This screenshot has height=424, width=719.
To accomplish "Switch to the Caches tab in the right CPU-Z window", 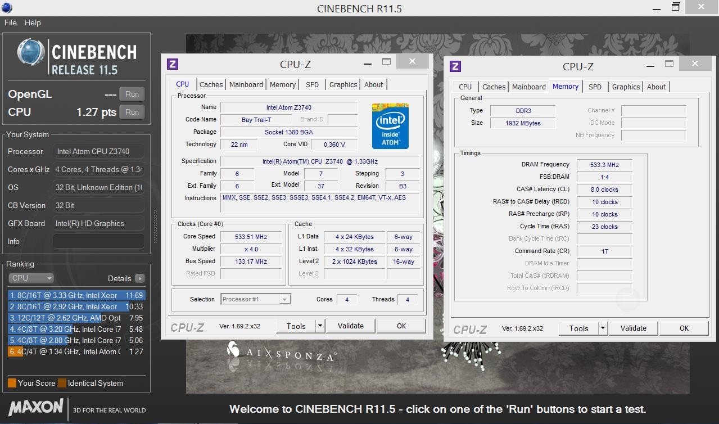I will click(x=494, y=87).
